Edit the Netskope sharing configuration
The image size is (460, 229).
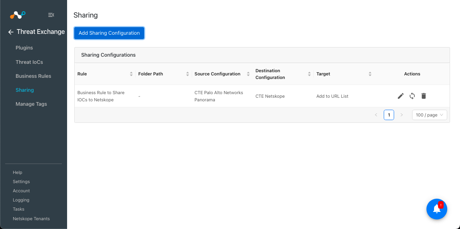point(401,96)
